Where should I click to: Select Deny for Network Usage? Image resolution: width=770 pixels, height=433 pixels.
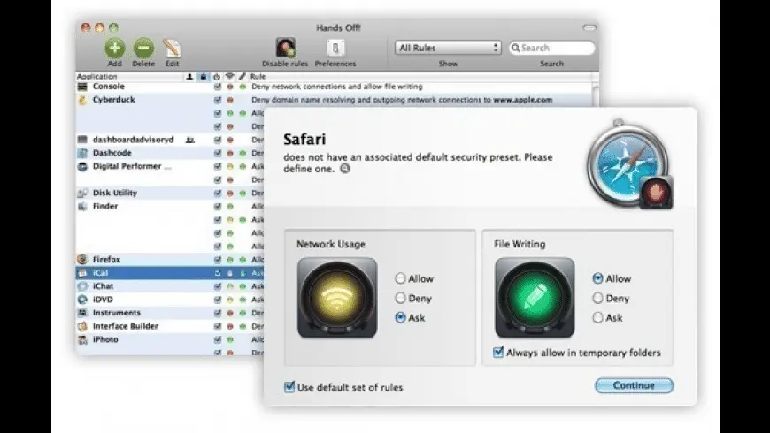click(x=400, y=298)
